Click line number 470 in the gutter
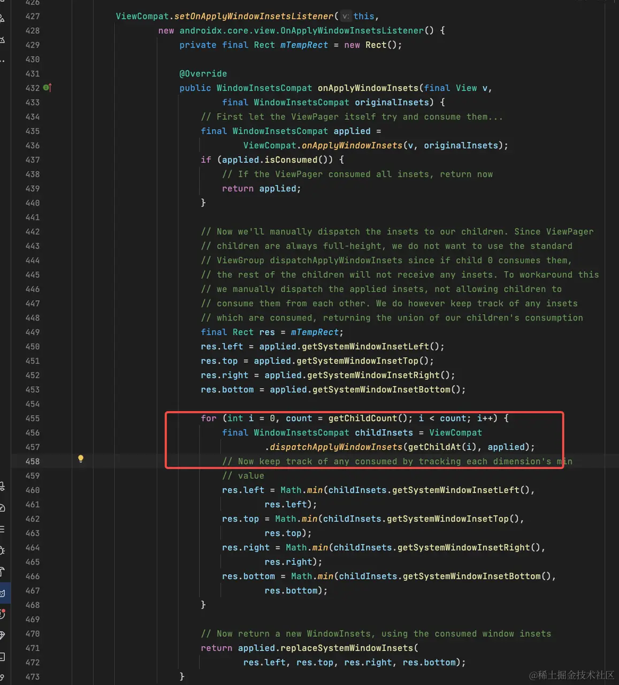The height and width of the screenshot is (685, 619). point(33,634)
